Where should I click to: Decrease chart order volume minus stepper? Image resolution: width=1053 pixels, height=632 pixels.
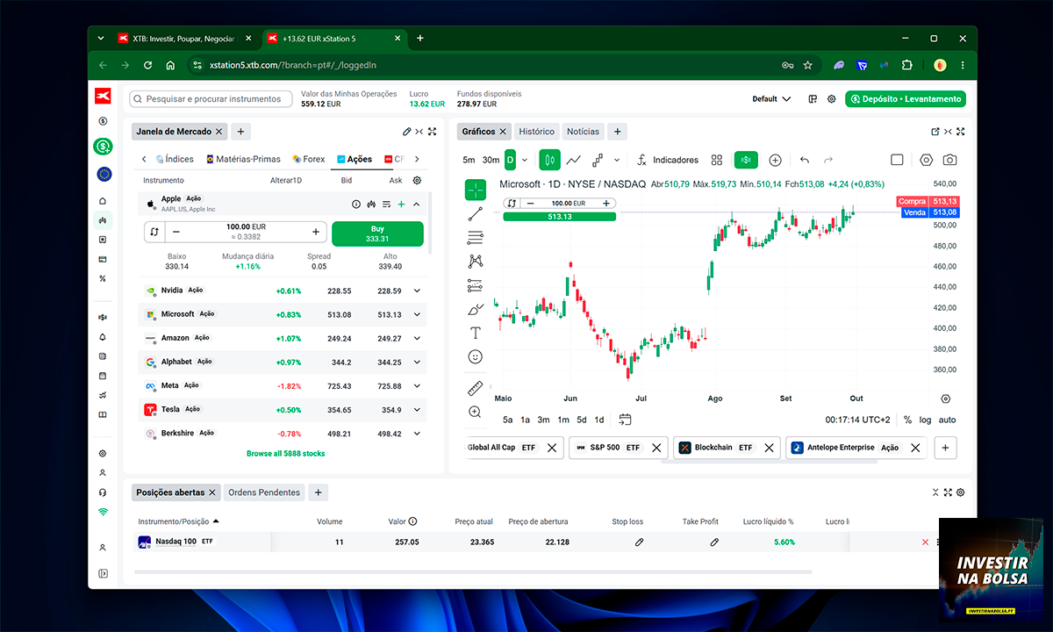tap(530, 203)
